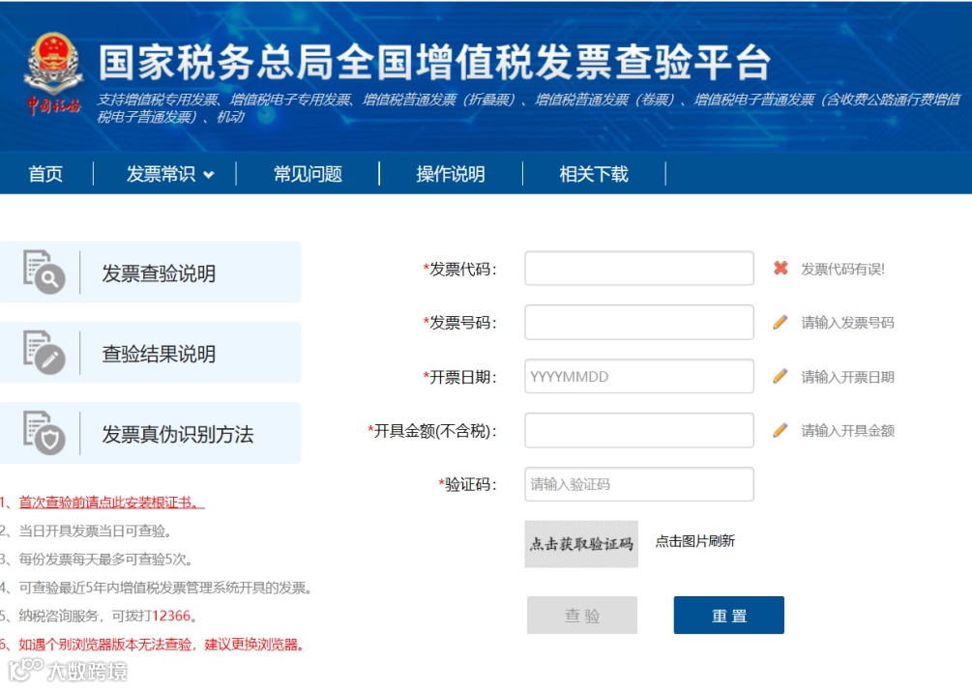This screenshot has width=972, height=689.
Task: Click the 请输入发票号码 hint text
Action: click(x=847, y=322)
